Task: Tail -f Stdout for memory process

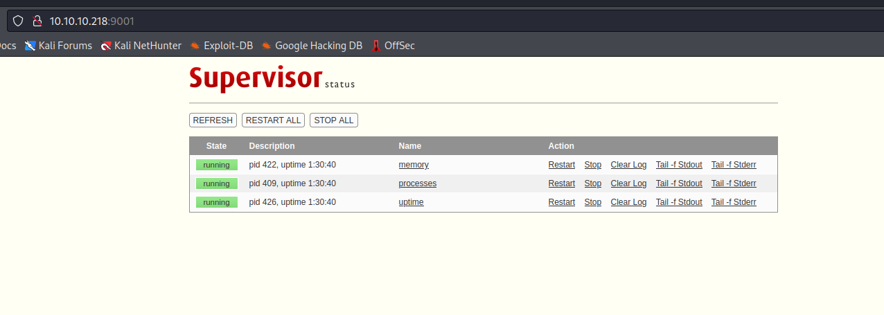Action: pos(679,165)
